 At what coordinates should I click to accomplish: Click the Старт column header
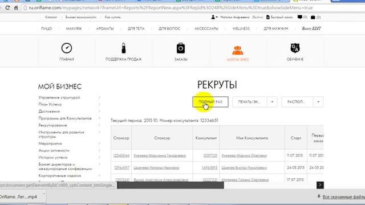296,138
